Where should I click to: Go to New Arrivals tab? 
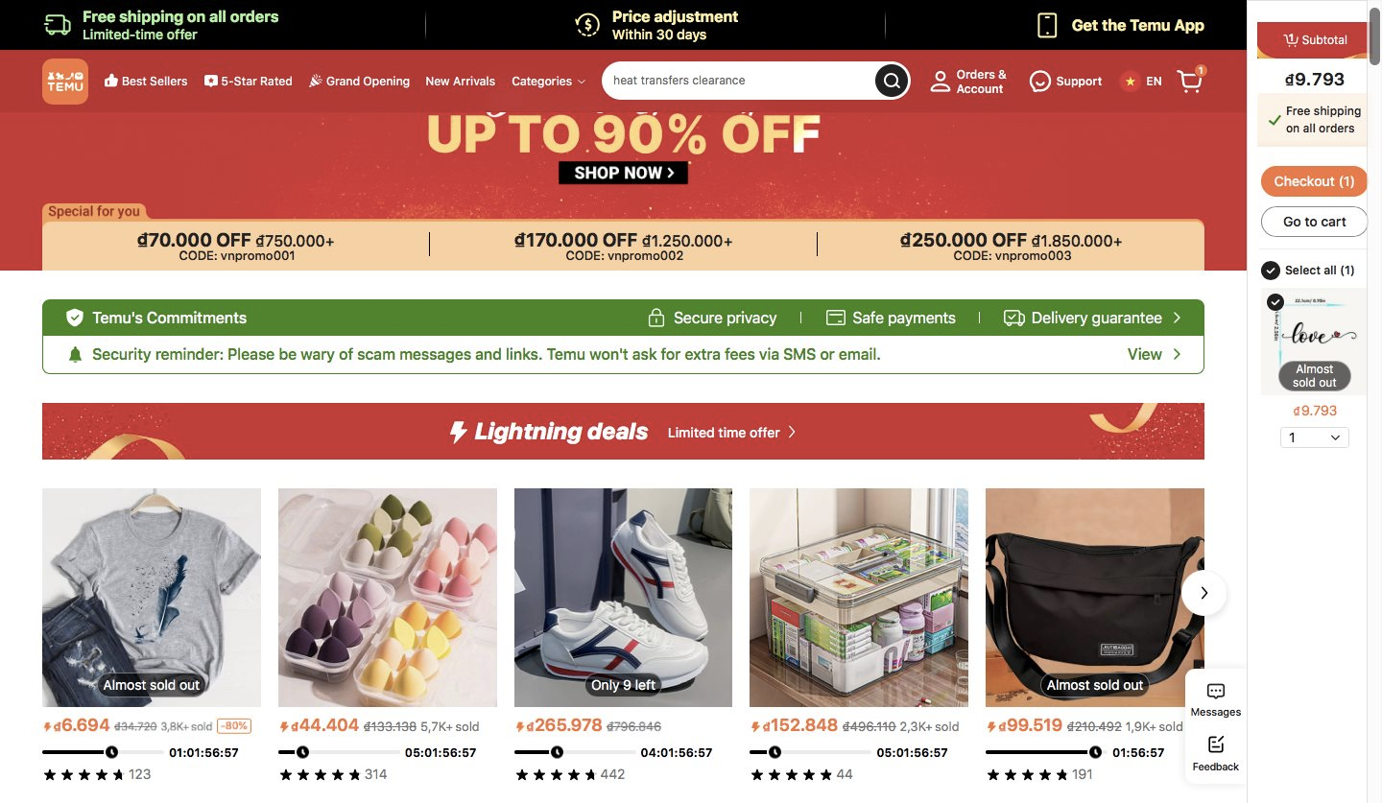pos(461,82)
